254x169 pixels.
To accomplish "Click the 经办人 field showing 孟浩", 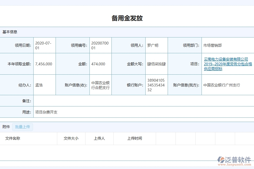I will click(x=40, y=84).
